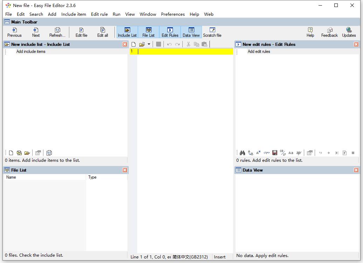The height and width of the screenshot is (263, 363).
Task: Open the Edit menu
Action: 21,14
